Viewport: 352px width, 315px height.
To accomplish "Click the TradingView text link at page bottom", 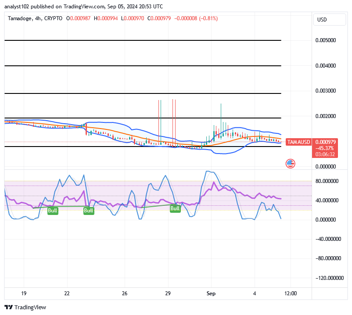I will [x=30, y=307].
